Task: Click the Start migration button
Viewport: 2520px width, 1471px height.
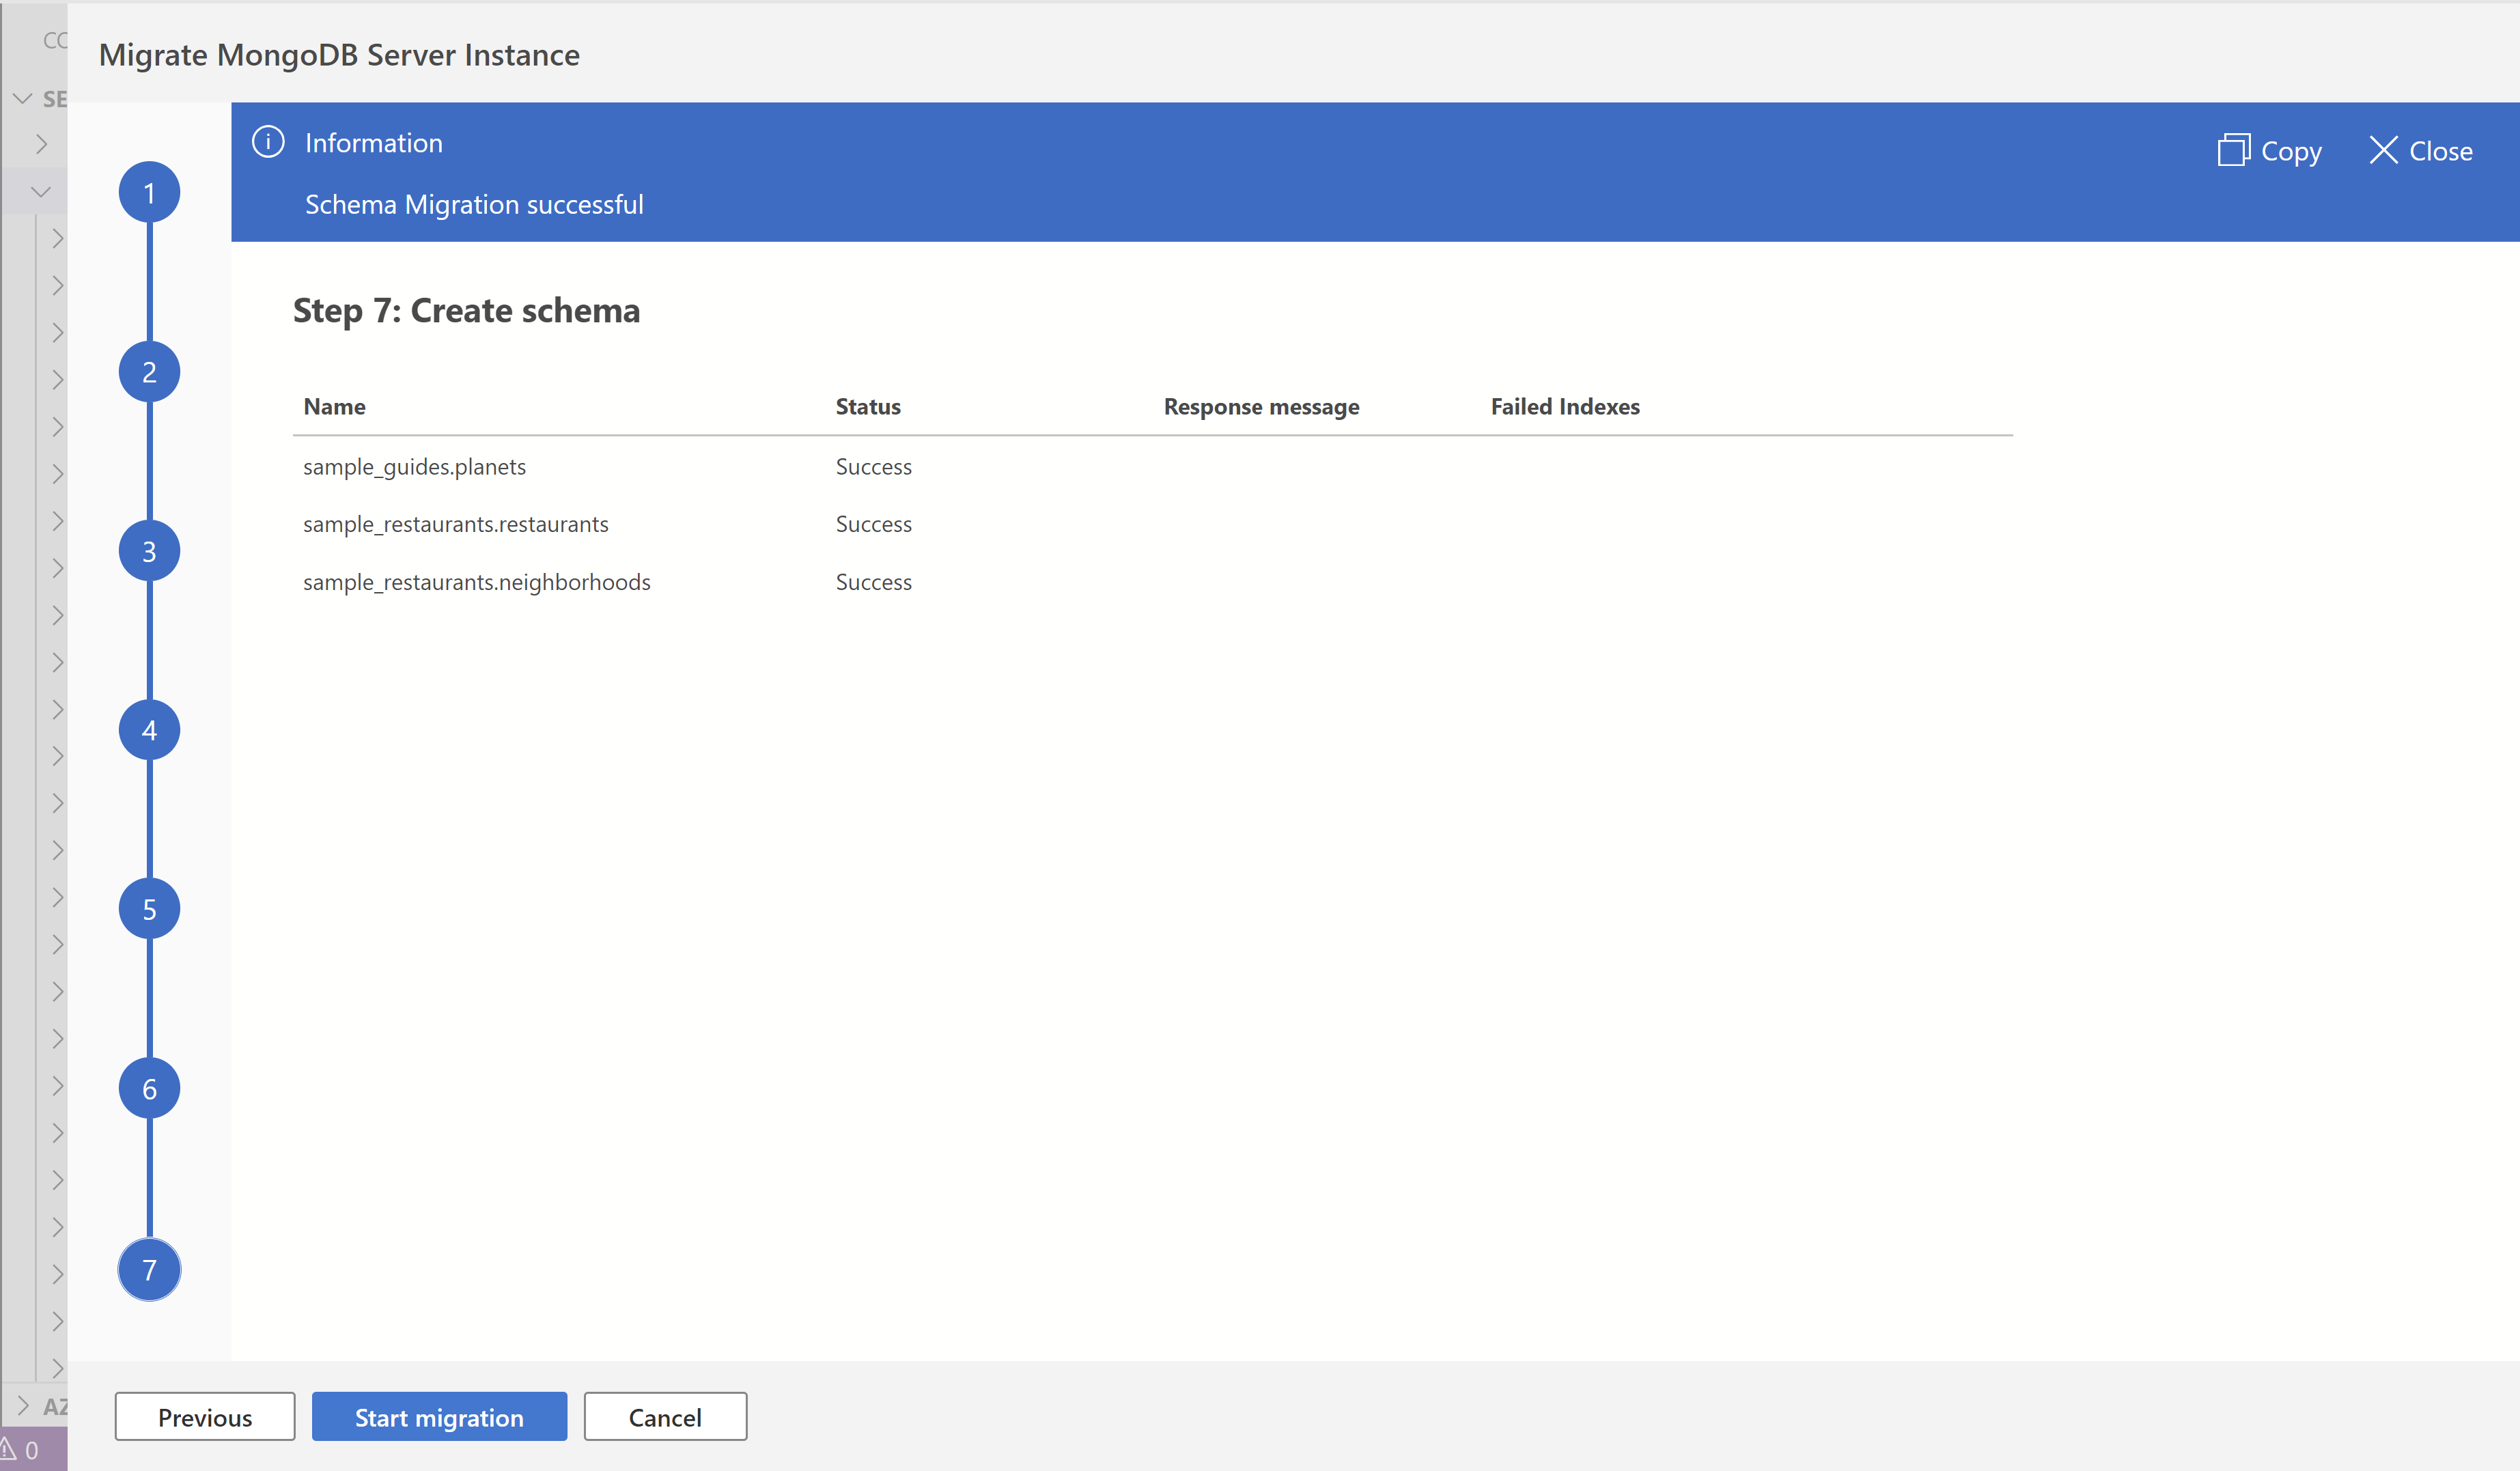Action: (x=439, y=1416)
